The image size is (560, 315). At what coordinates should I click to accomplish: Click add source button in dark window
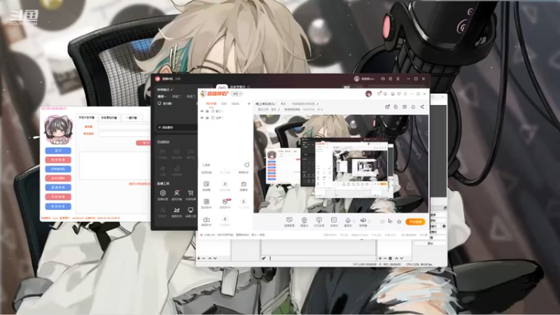point(177,127)
